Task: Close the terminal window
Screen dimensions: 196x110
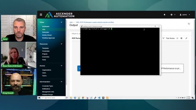Action: 159,26
